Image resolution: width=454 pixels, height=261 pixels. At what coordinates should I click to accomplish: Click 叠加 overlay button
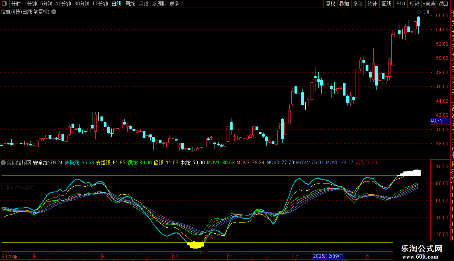click(x=344, y=4)
